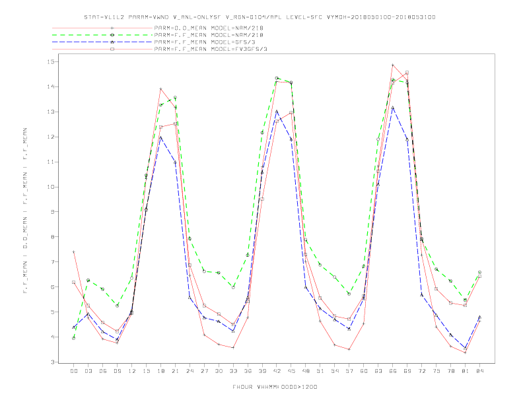The width and height of the screenshot is (523, 404).
Task: Click x-axis forecast hour label 03
Action: point(88,371)
